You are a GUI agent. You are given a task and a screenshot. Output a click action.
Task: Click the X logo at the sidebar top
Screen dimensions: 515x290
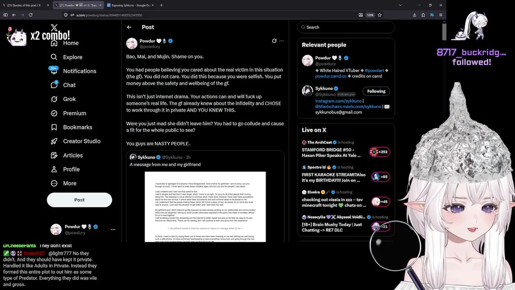click(x=54, y=28)
